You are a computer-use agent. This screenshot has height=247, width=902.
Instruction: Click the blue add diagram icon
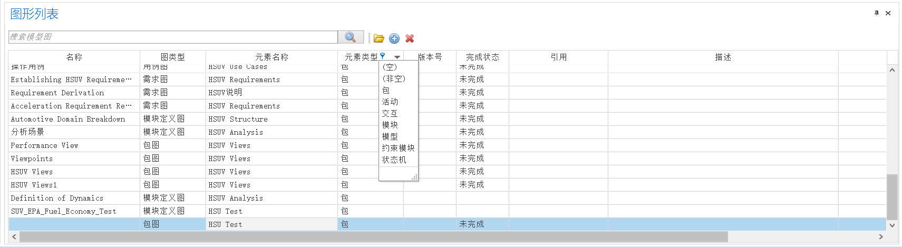[x=394, y=38]
